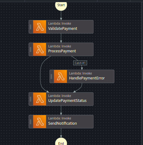Click the ProcessPayment Lambda icon
Viewport: 143px width, 145px height.
coord(40,49)
